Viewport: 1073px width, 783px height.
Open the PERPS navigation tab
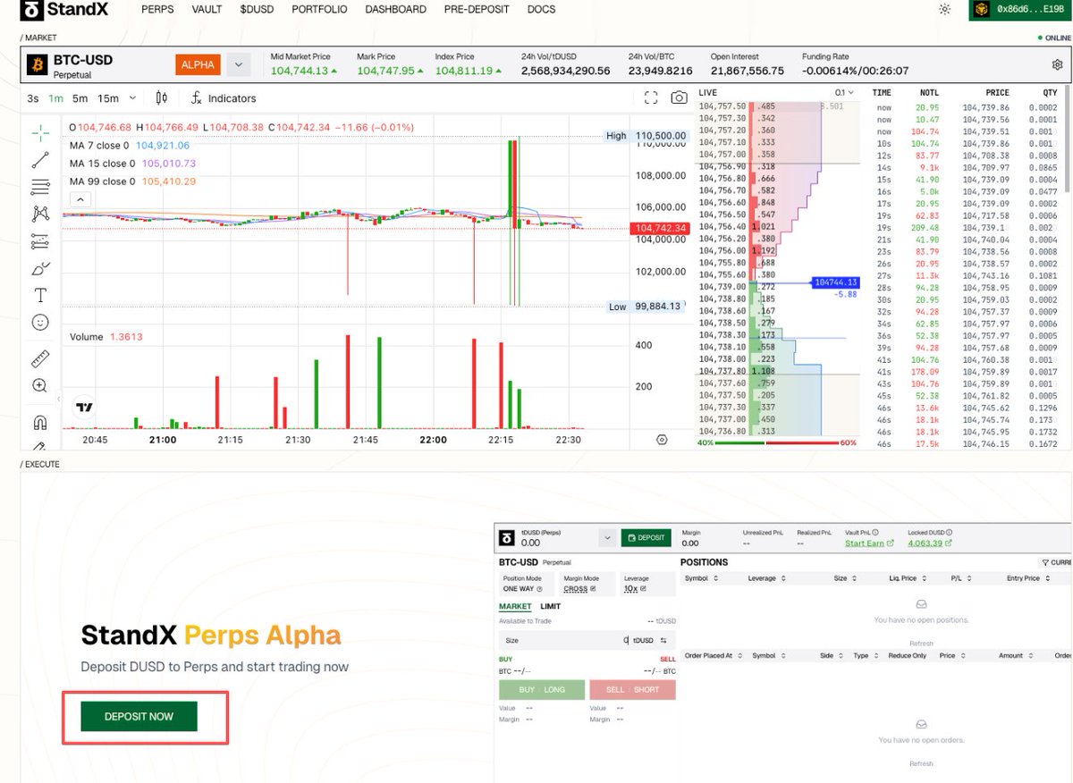(158, 10)
